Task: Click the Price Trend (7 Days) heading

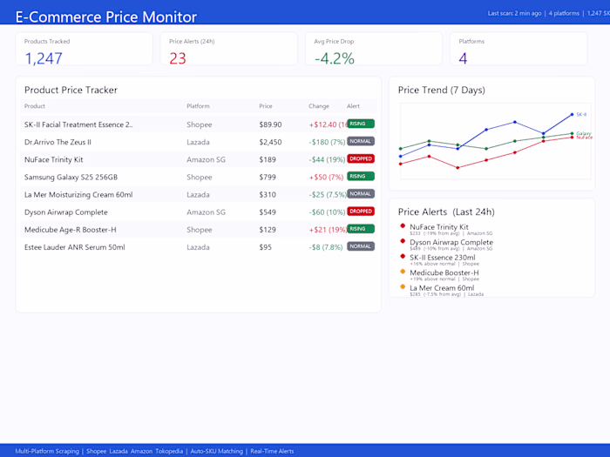Action: [442, 91]
